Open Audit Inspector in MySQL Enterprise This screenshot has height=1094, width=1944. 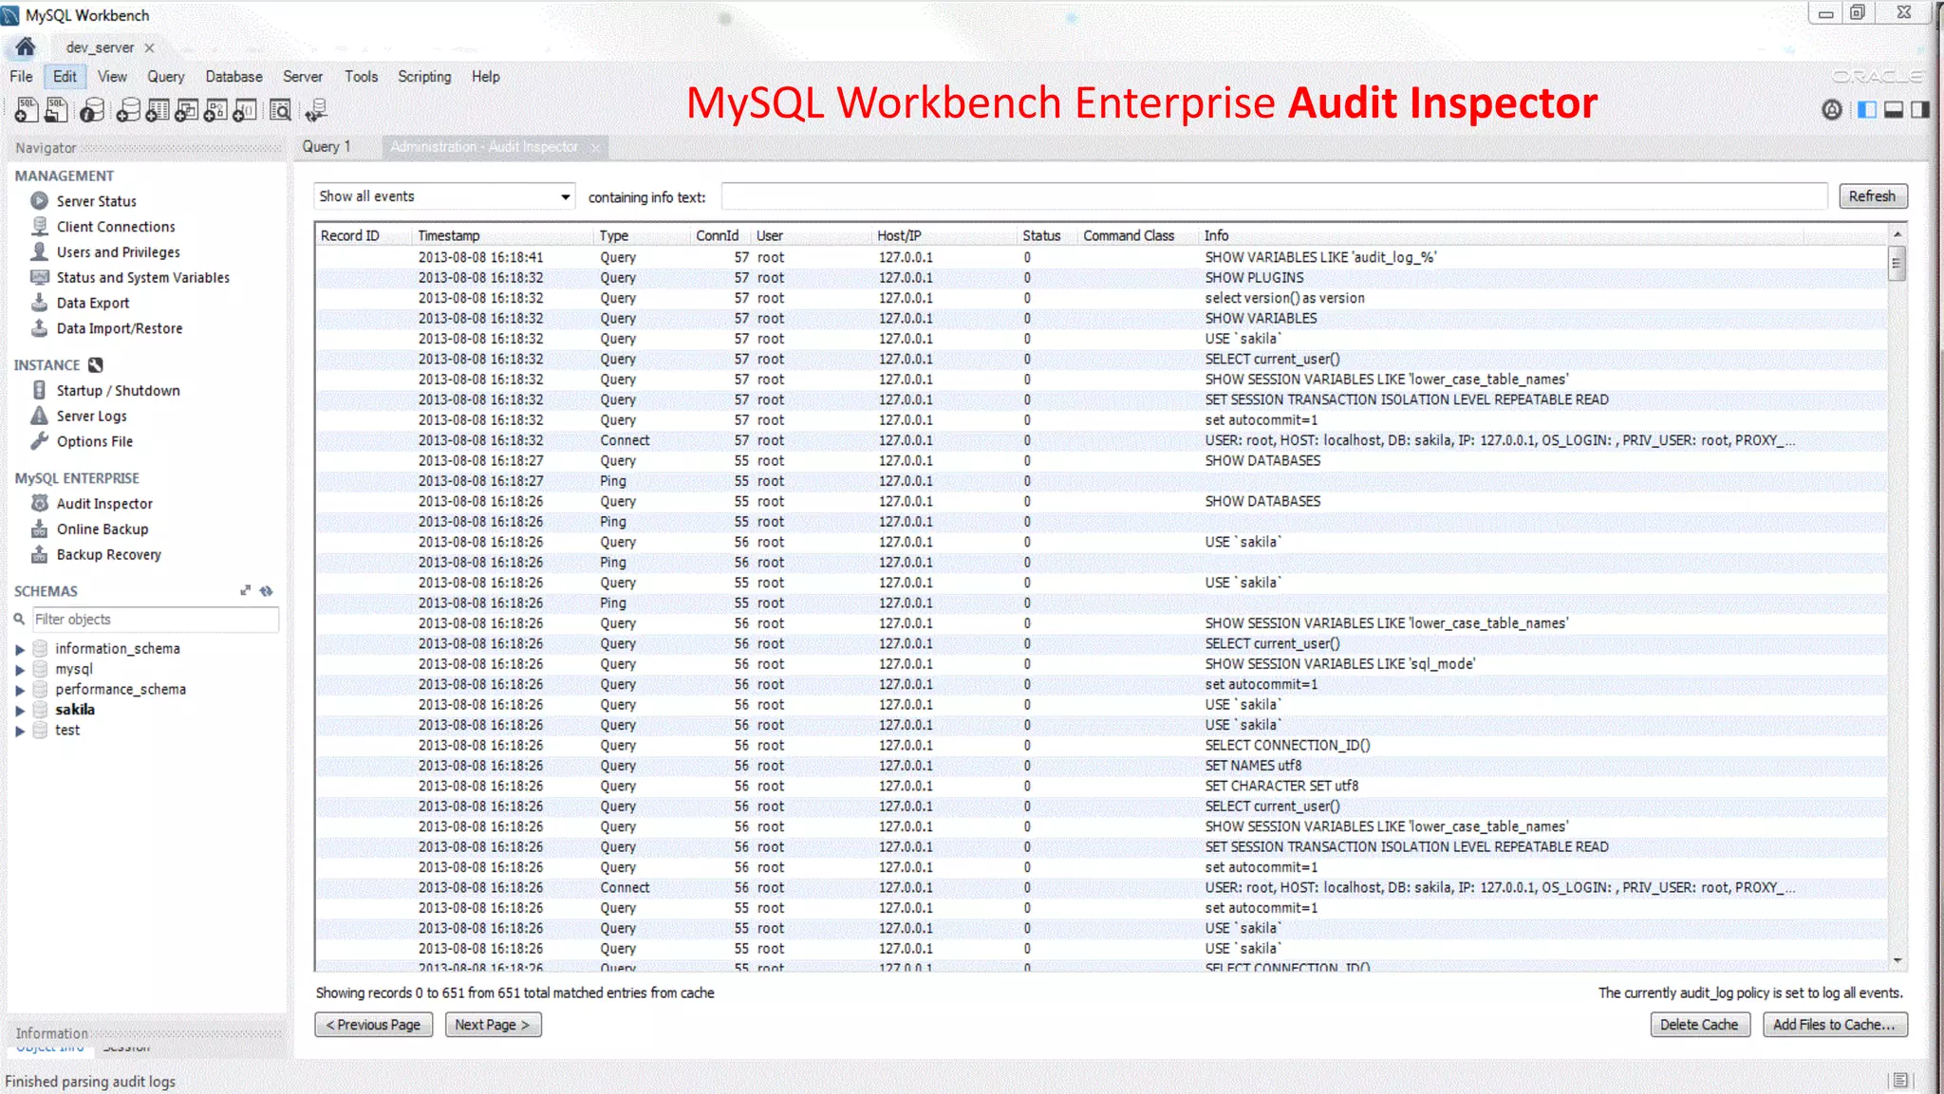click(103, 504)
